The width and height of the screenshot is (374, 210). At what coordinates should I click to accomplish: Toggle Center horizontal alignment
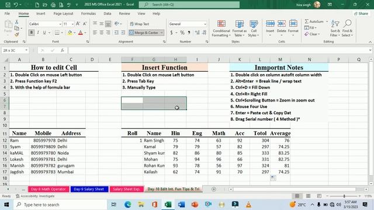101,33
